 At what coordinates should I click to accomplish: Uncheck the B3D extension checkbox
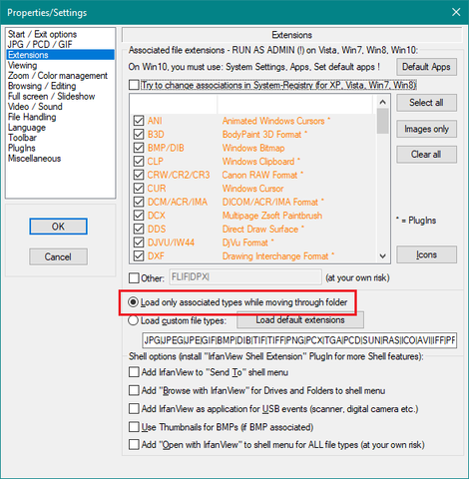click(139, 135)
